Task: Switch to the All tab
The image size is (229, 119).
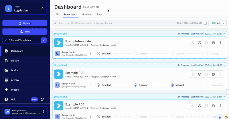Action: 57,15
